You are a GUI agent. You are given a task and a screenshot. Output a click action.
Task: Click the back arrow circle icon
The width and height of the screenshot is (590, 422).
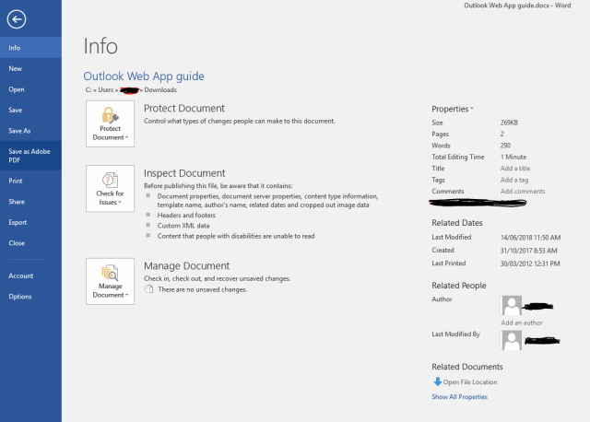16,18
